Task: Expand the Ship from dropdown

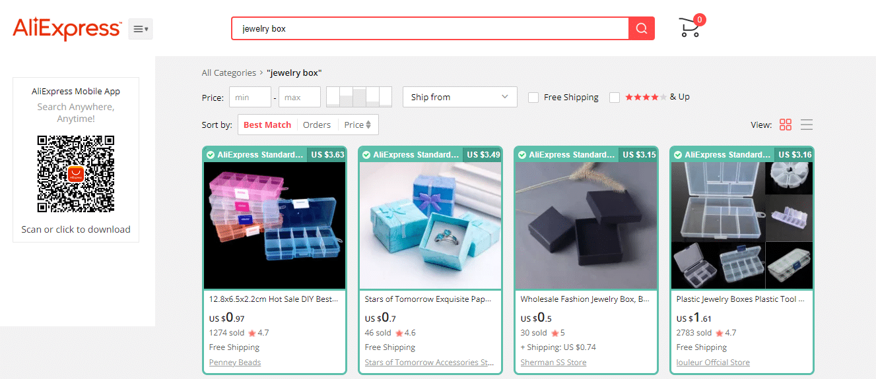Action: click(459, 97)
